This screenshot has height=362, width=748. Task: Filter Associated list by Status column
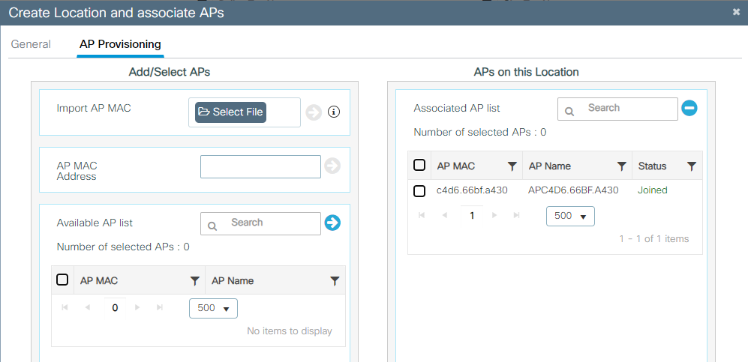tap(692, 166)
